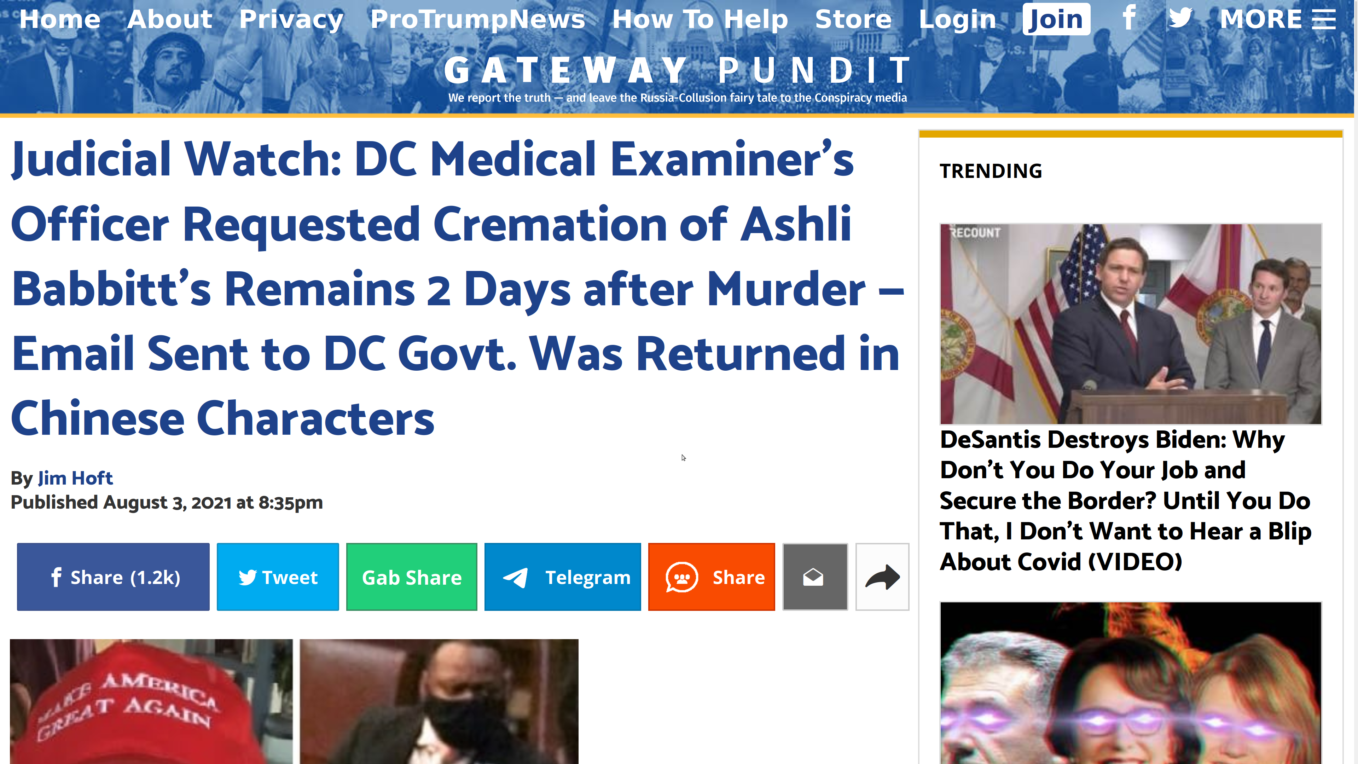Click the forward arrow share icon
The height and width of the screenshot is (764, 1358).
click(882, 577)
